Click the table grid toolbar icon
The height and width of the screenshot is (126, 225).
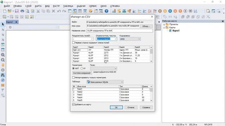tap(96, 11)
